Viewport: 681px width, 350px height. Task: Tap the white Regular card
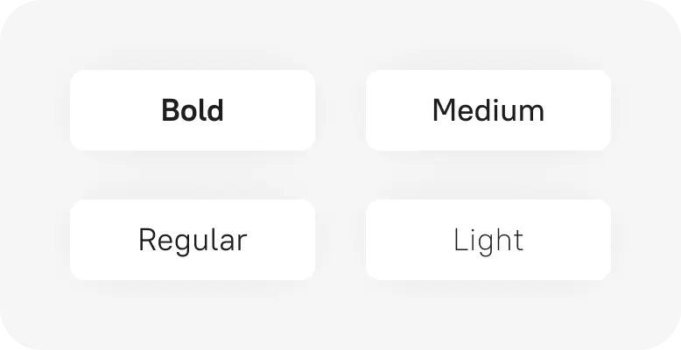193,240
